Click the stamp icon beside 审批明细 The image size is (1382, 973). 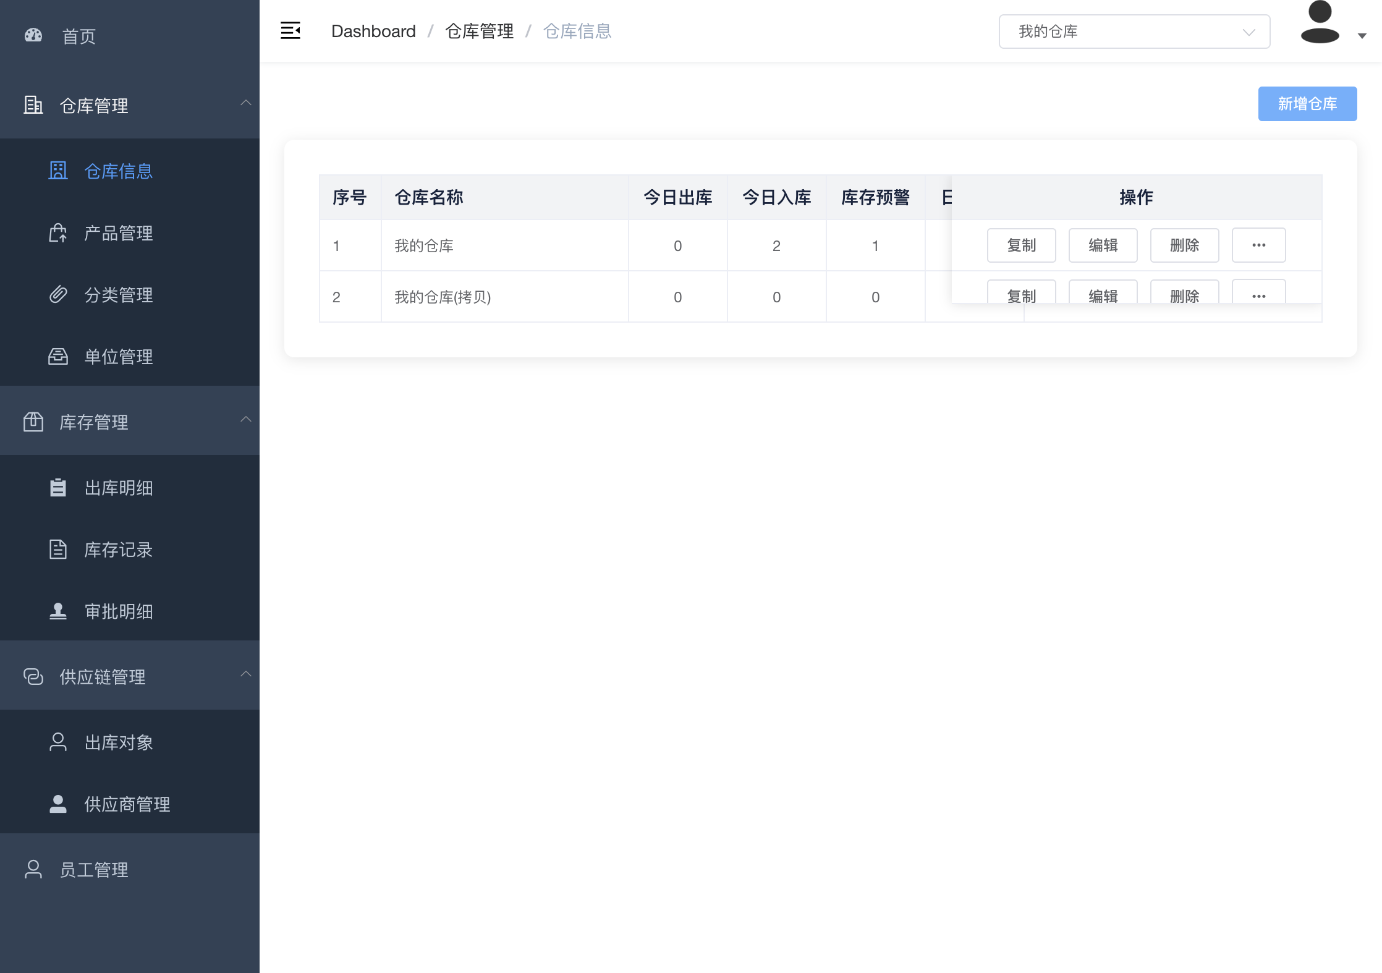(x=58, y=611)
